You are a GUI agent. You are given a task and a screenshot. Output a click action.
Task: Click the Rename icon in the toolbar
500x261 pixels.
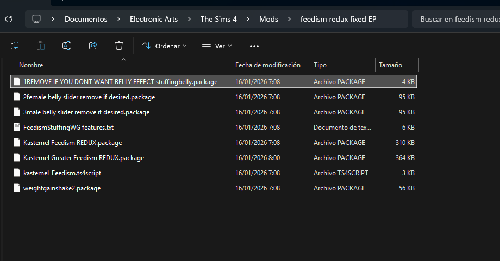coord(66,46)
